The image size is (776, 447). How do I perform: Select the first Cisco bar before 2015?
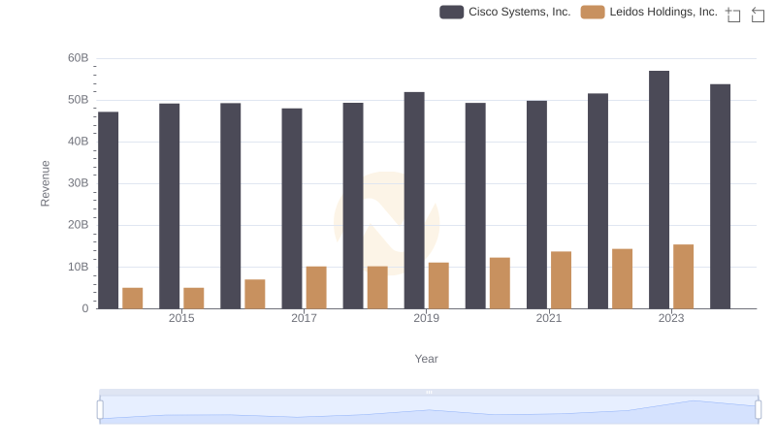click(x=108, y=210)
